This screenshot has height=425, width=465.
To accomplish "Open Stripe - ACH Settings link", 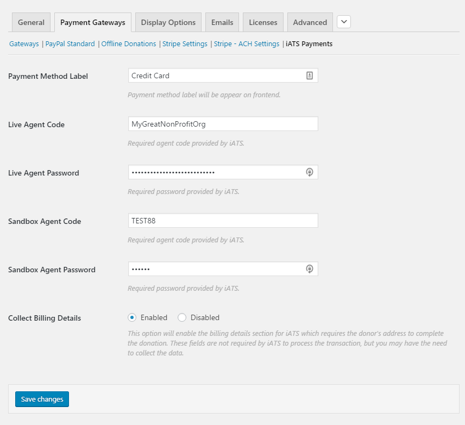I will coord(247,43).
